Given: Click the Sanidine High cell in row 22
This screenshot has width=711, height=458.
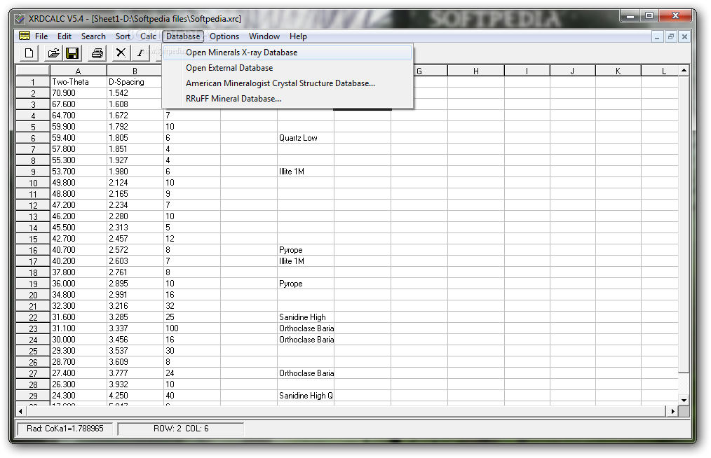Looking at the screenshot, I should [306, 317].
